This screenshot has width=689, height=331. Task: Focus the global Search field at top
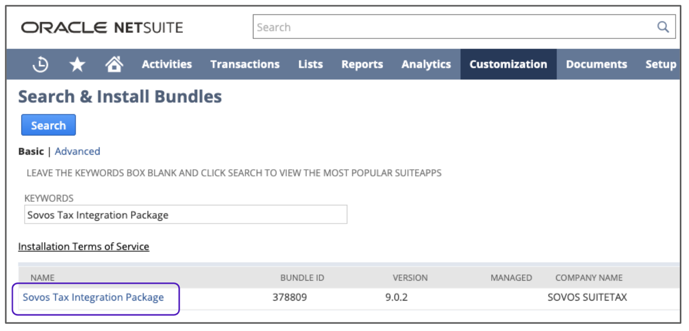click(x=453, y=27)
